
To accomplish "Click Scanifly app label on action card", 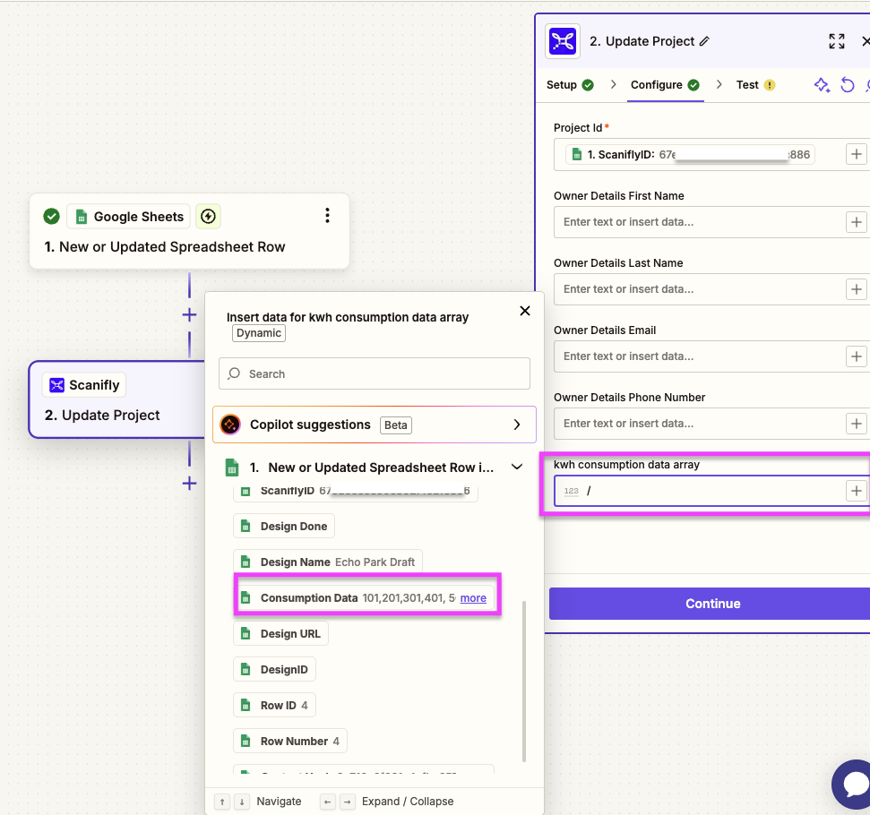I will 84,385.
